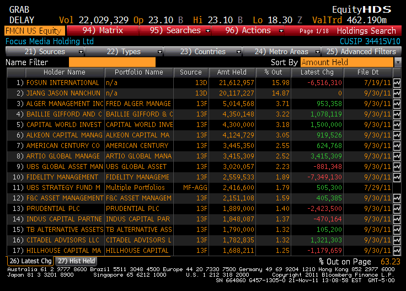Click into the Name Filter input field
Viewport: 406px width, 291px height.
click(x=112, y=62)
